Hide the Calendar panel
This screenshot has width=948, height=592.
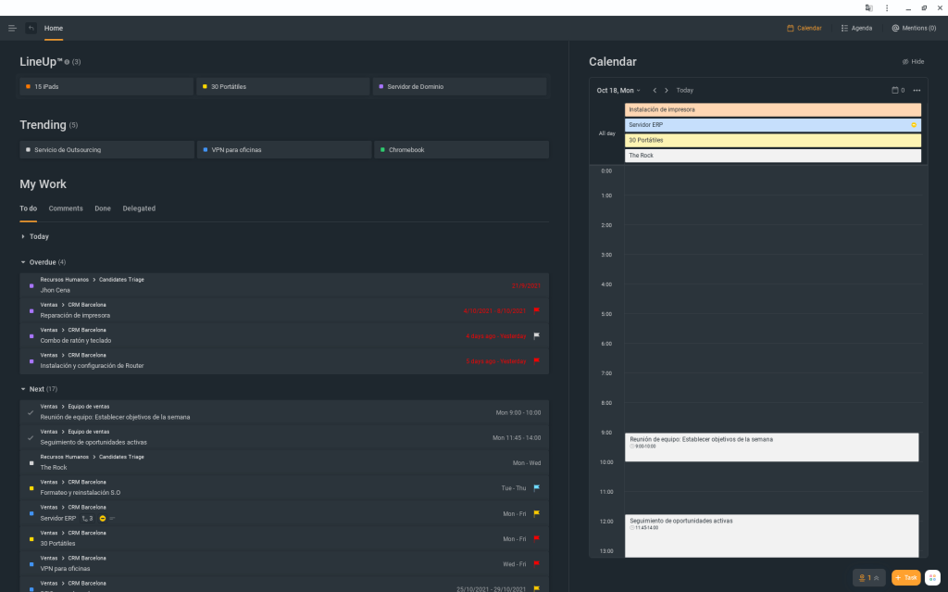pyautogui.click(x=912, y=62)
